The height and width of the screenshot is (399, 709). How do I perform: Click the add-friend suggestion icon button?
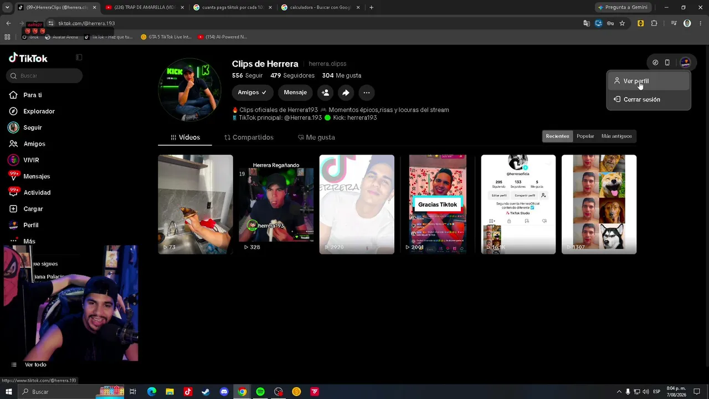pos(325,93)
